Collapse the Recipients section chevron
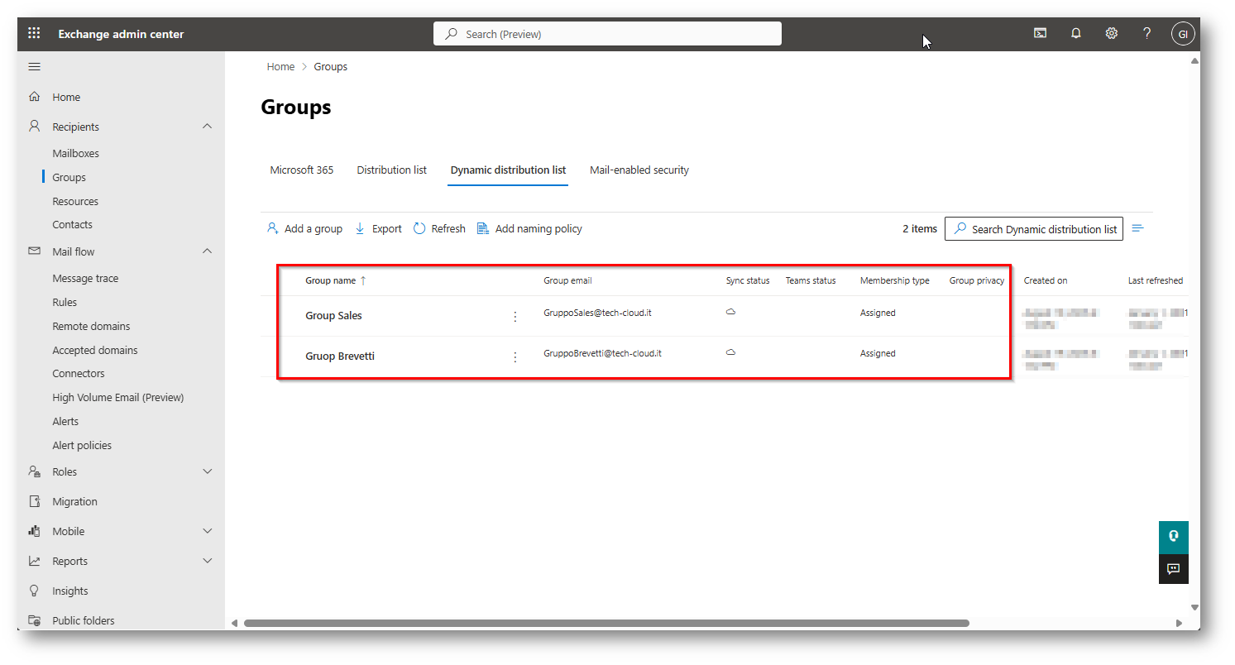 (207, 127)
